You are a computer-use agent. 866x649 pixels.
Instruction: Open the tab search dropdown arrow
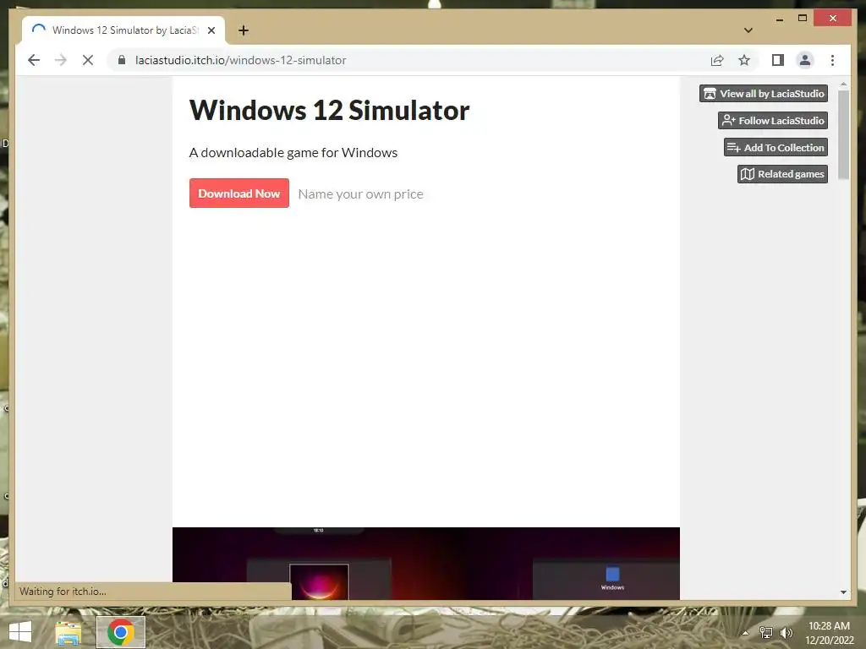click(748, 30)
